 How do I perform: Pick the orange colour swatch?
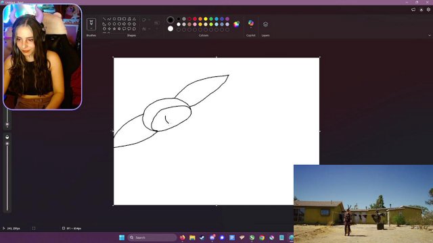200,19
